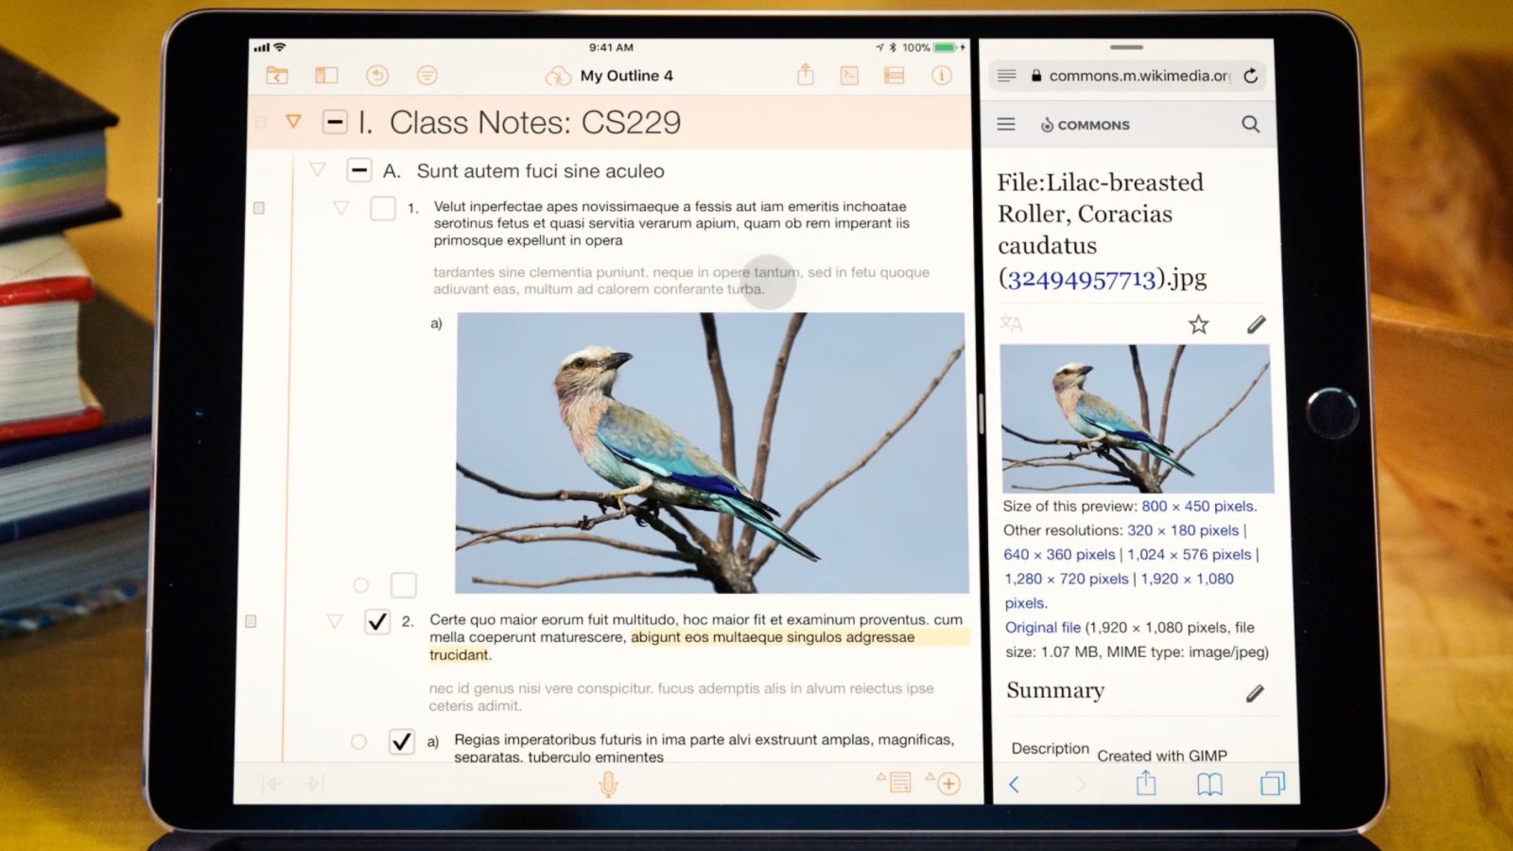Open the documents folder icon
Image resolution: width=1513 pixels, height=851 pixels.
click(x=277, y=76)
